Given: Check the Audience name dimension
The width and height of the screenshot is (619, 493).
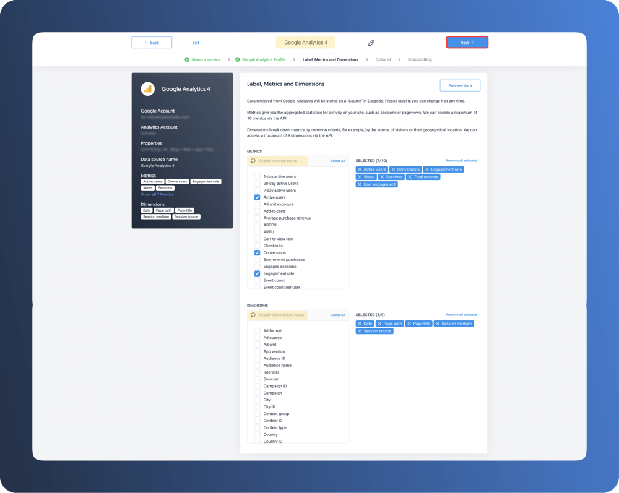Looking at the screenshot, I should click(x=257, y=365).
